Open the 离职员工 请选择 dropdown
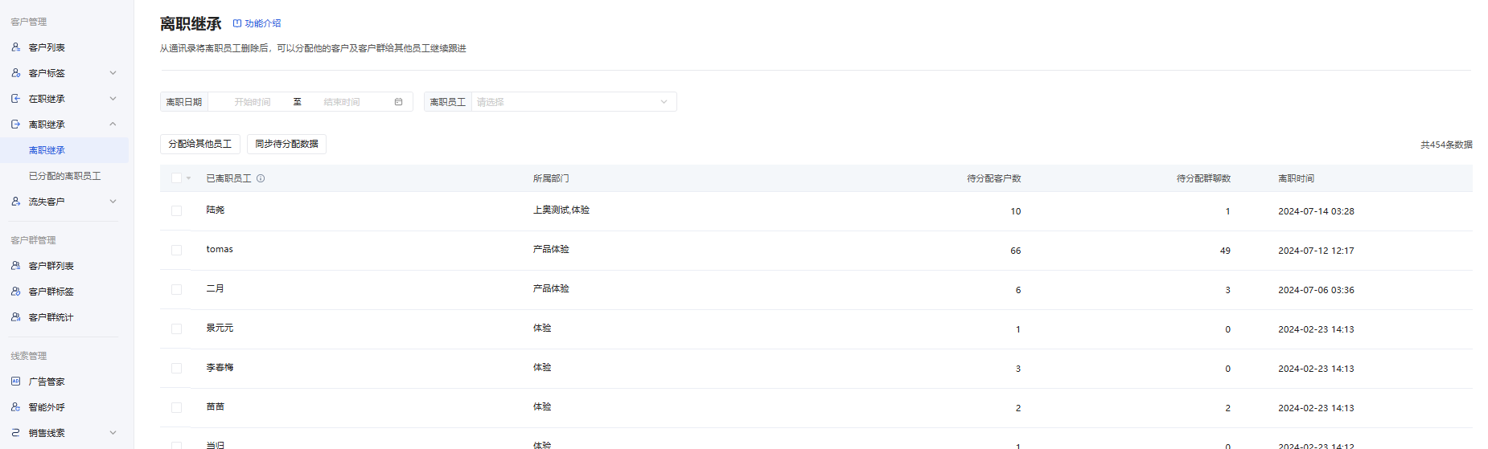1488x449 pixels. click(x=573, y=102)
